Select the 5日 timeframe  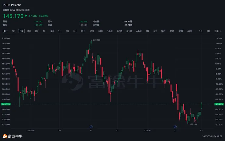[x=13, y=31]
